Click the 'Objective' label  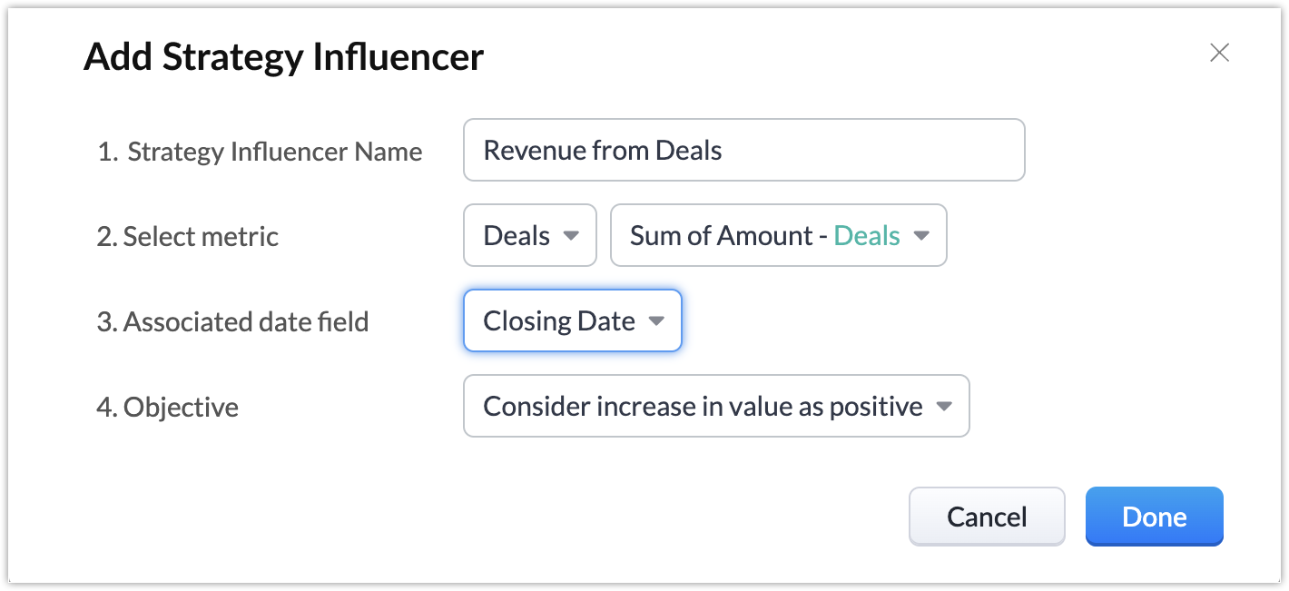click(x=168, y=408)
